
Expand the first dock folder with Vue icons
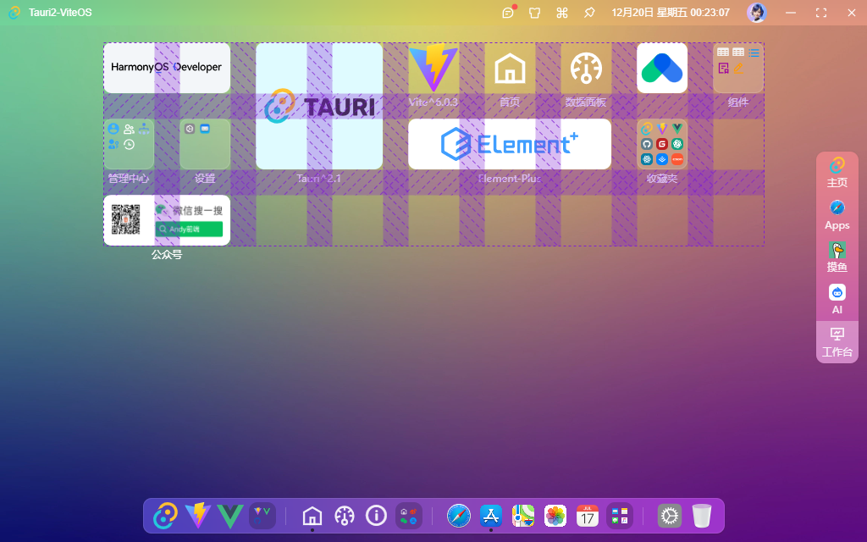pyautogui.click(x=262, y=516)
